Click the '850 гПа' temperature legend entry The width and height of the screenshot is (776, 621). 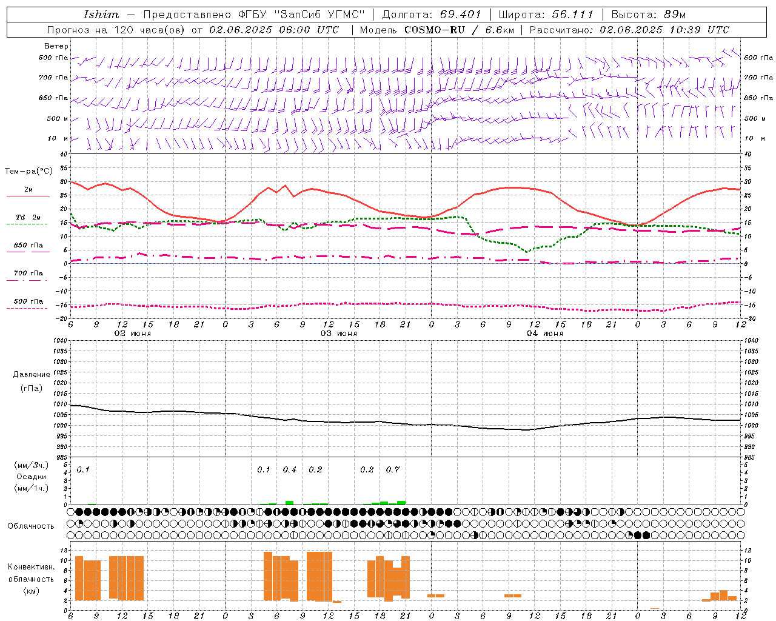[28, 246]
